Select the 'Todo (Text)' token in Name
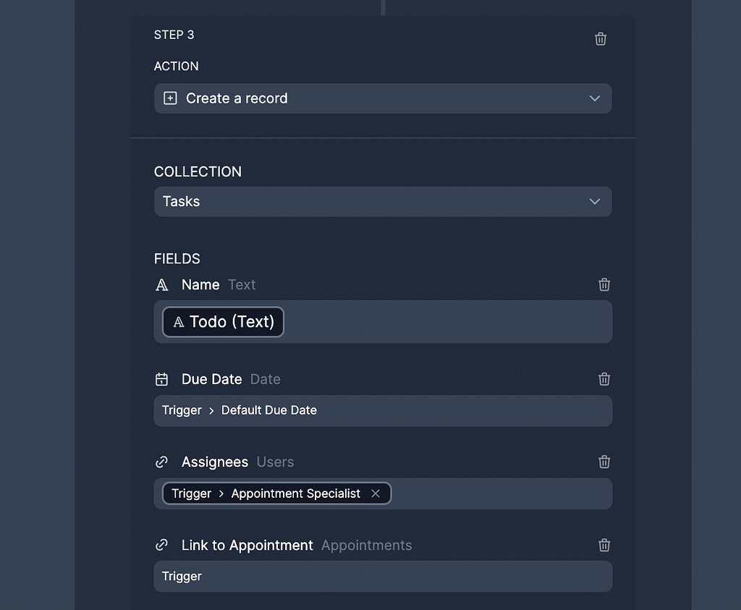This screenshot has height=610, width=741. point(222,321)
